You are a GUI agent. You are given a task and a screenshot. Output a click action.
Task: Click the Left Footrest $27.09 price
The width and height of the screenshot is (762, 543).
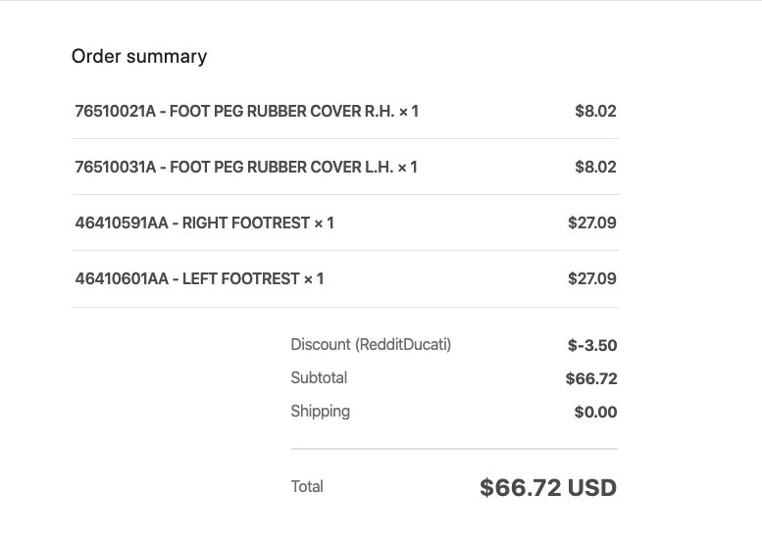tap(592, 278)
